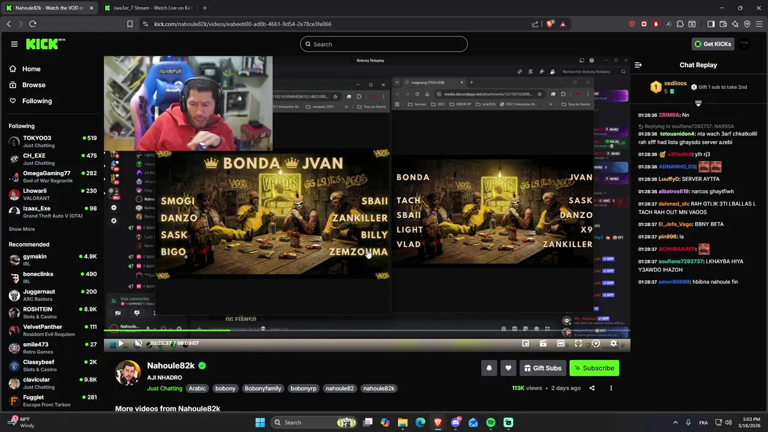
Task: Open Discord from taskbar
Action: pyautogui.click(x=455, y=422)
